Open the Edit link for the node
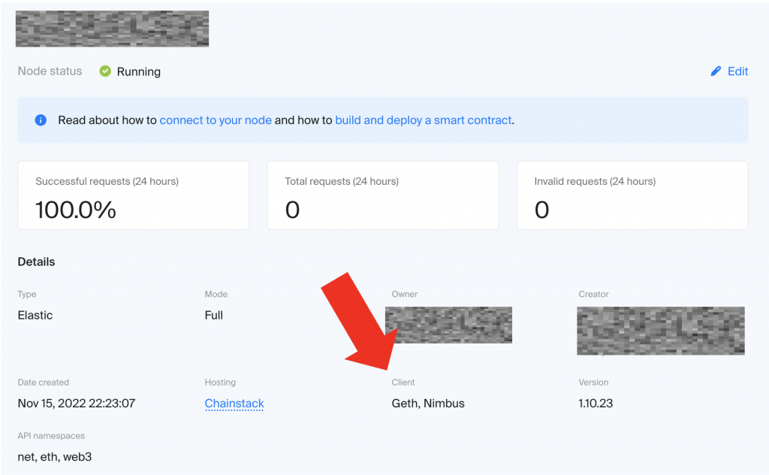Screen dimensions: 769x475 coord(737,71)
